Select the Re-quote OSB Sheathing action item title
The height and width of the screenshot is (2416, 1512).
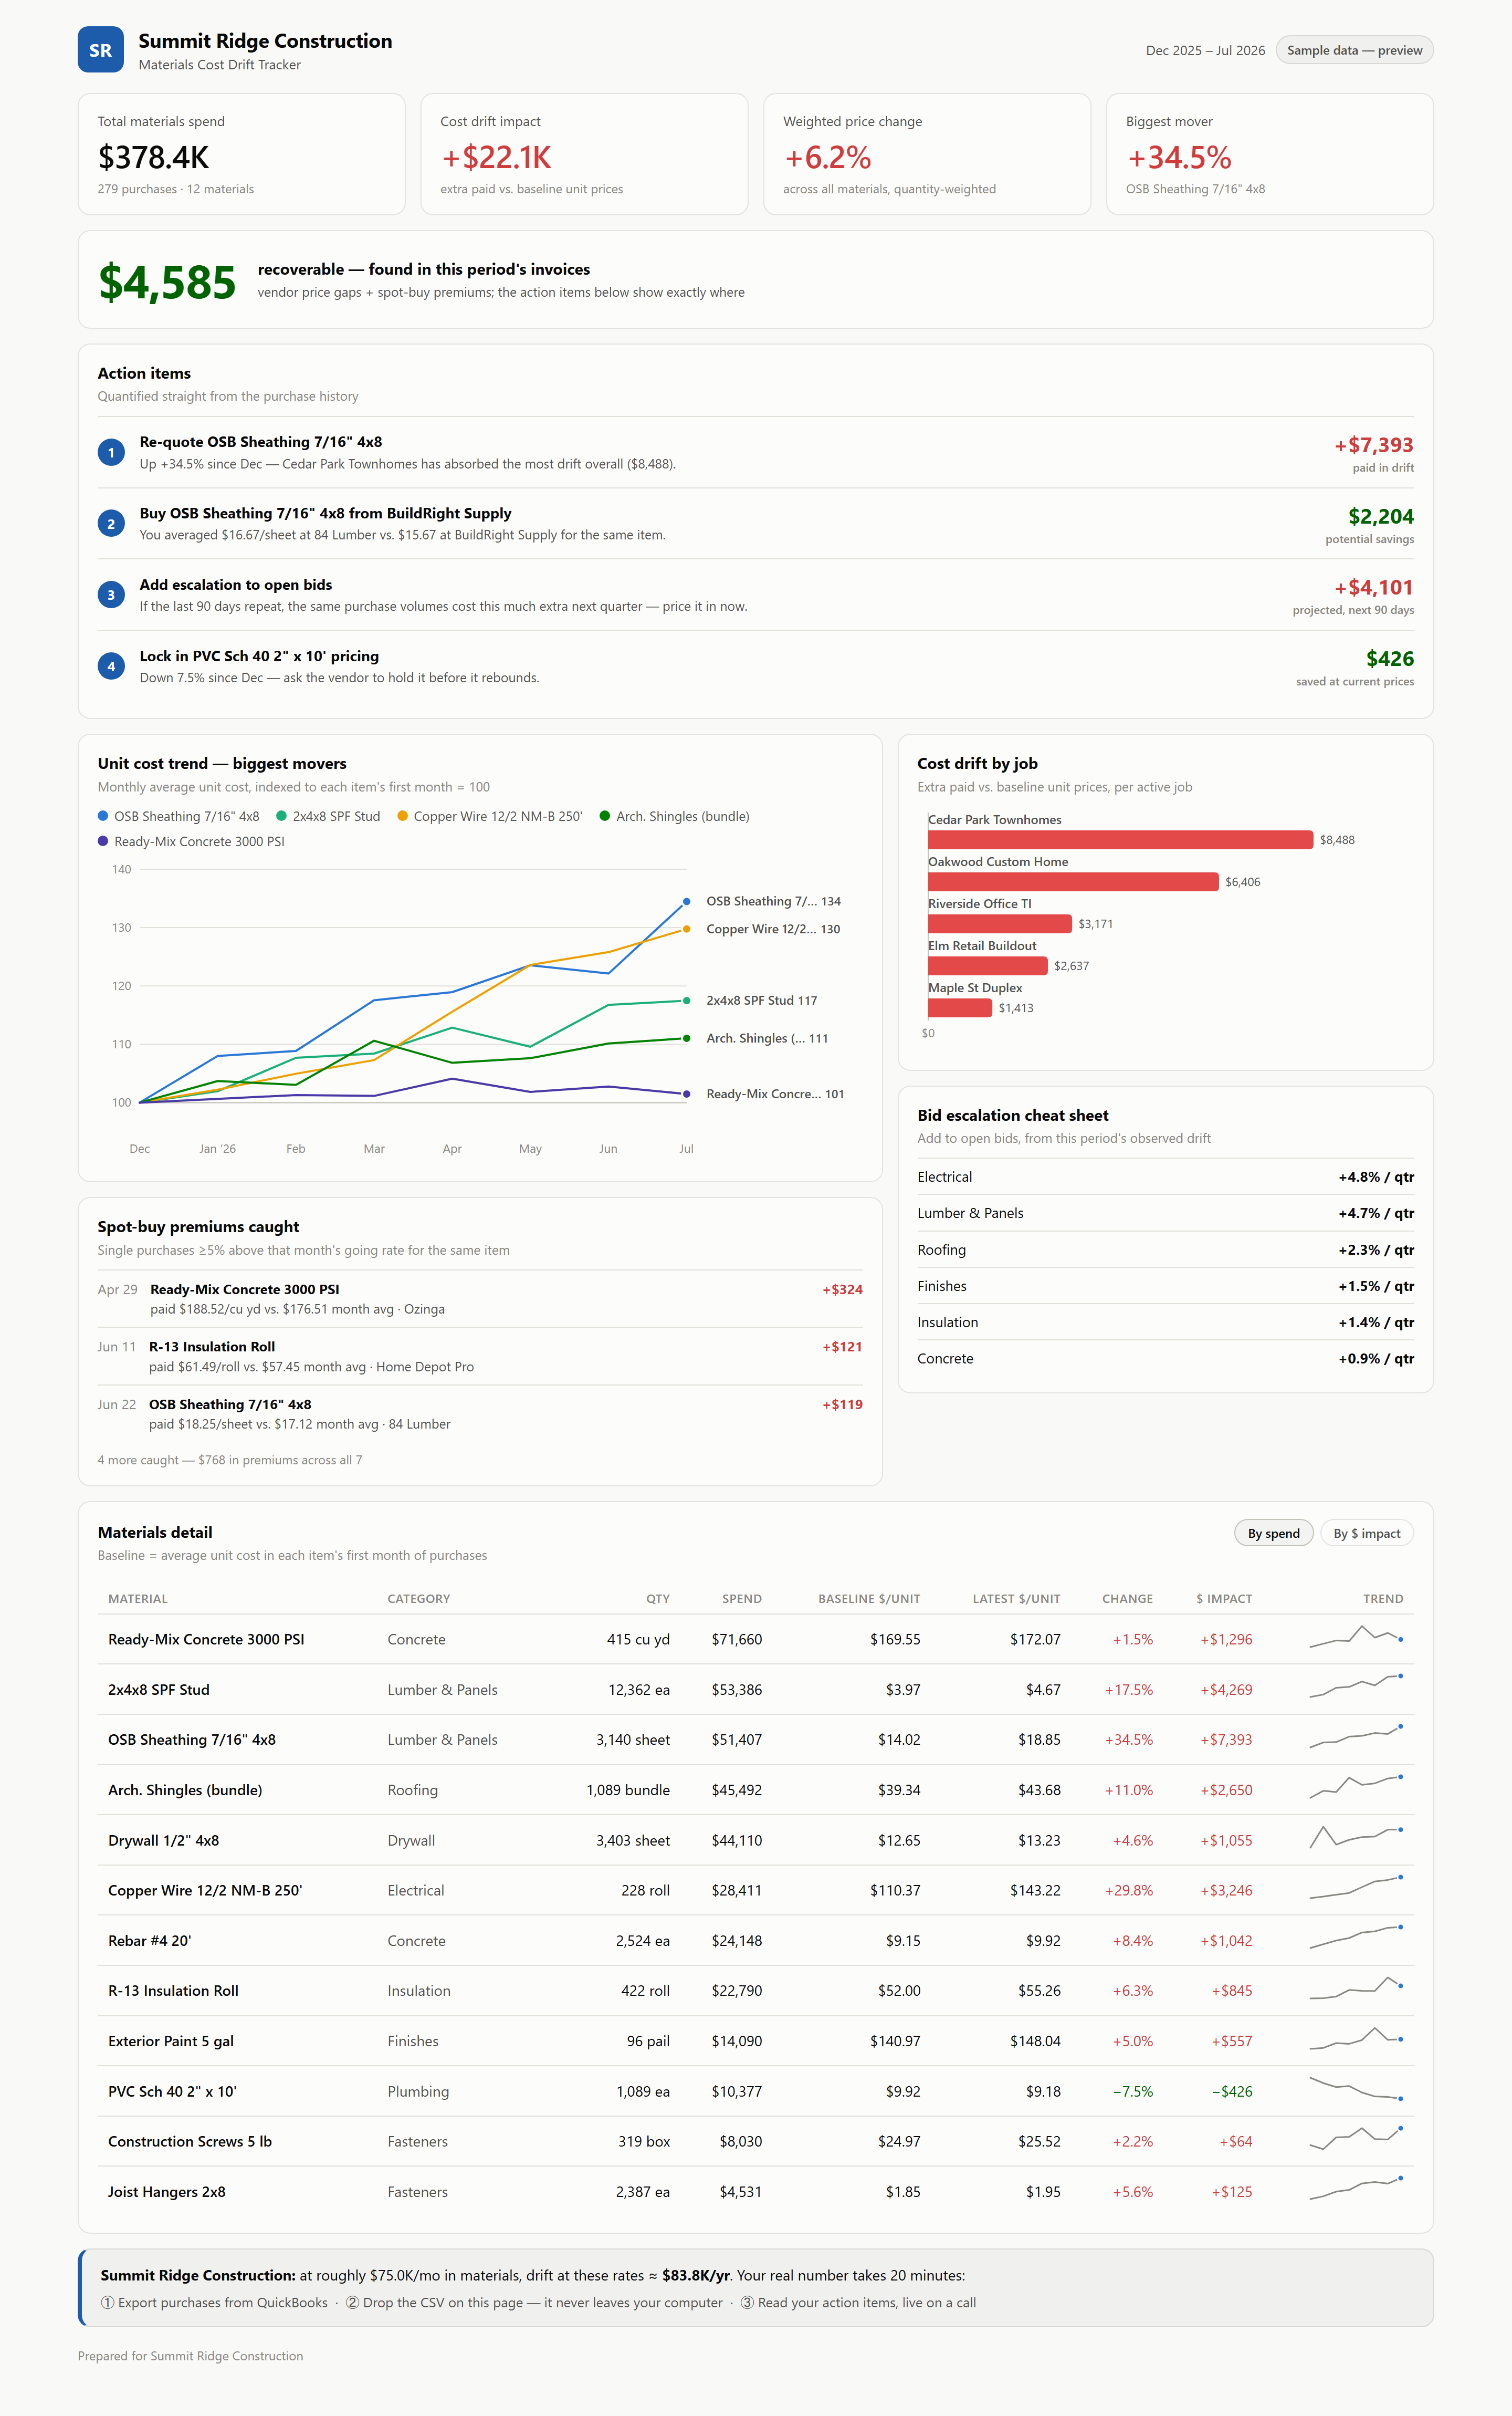coord(260,442)
